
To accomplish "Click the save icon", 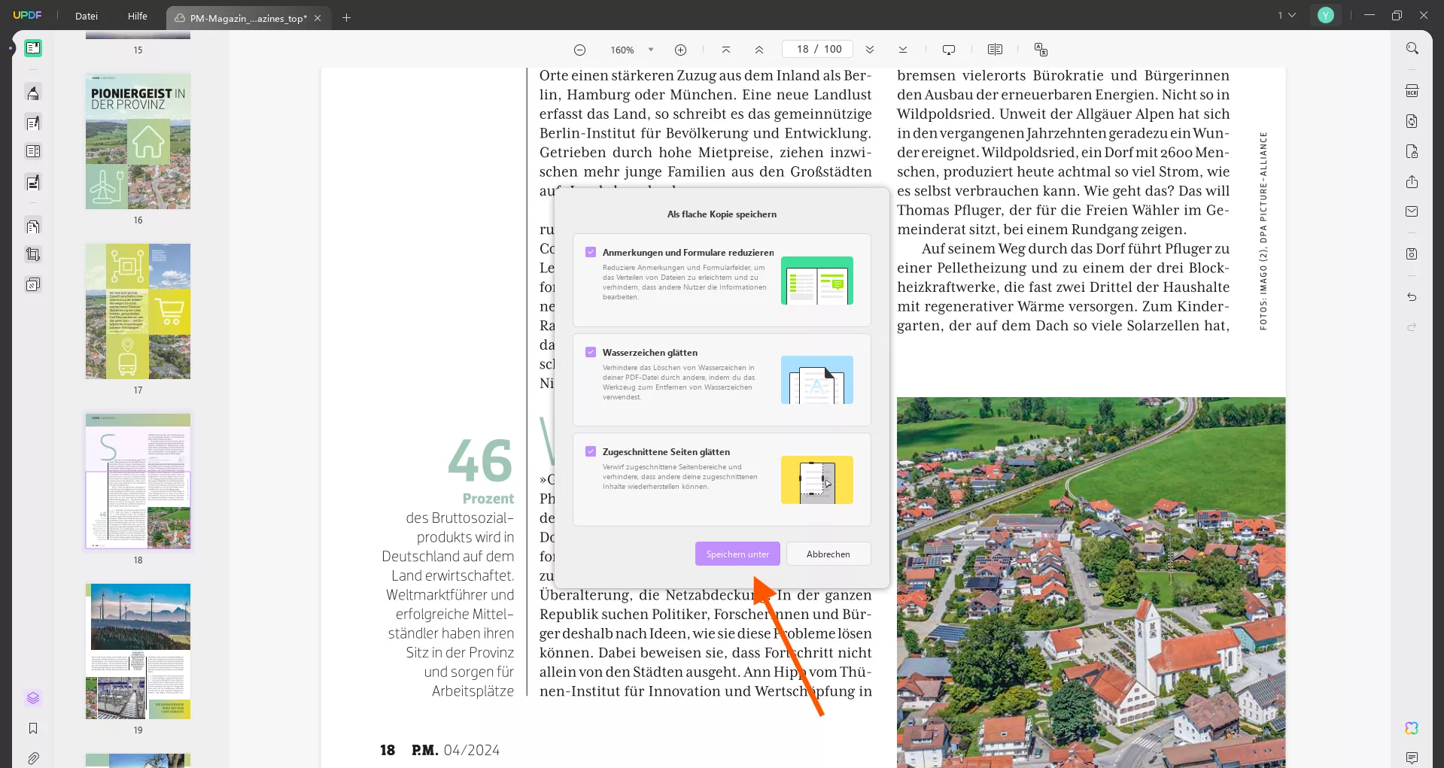I will tap(1412, 253).
